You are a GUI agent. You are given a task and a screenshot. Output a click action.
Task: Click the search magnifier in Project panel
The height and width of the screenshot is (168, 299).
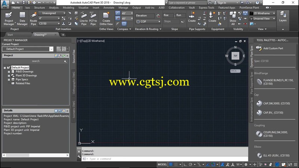click(65, 61)
